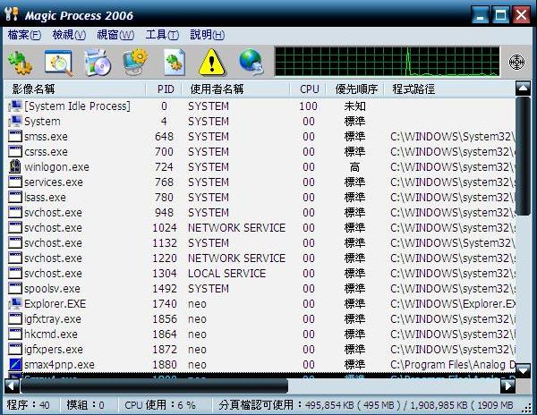
Task: Click the crosshair target finder icon
Action: (x=516, y=63)
